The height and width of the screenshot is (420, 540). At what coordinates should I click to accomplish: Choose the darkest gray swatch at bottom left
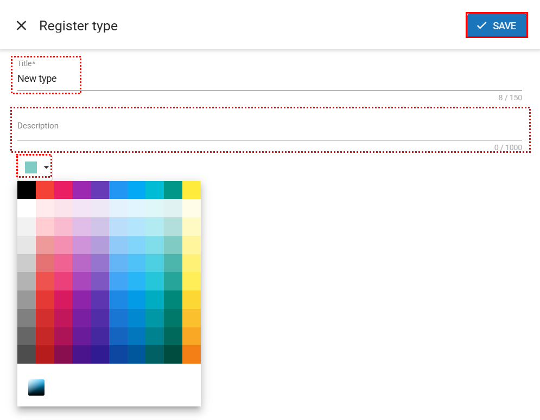pos(27,354)
